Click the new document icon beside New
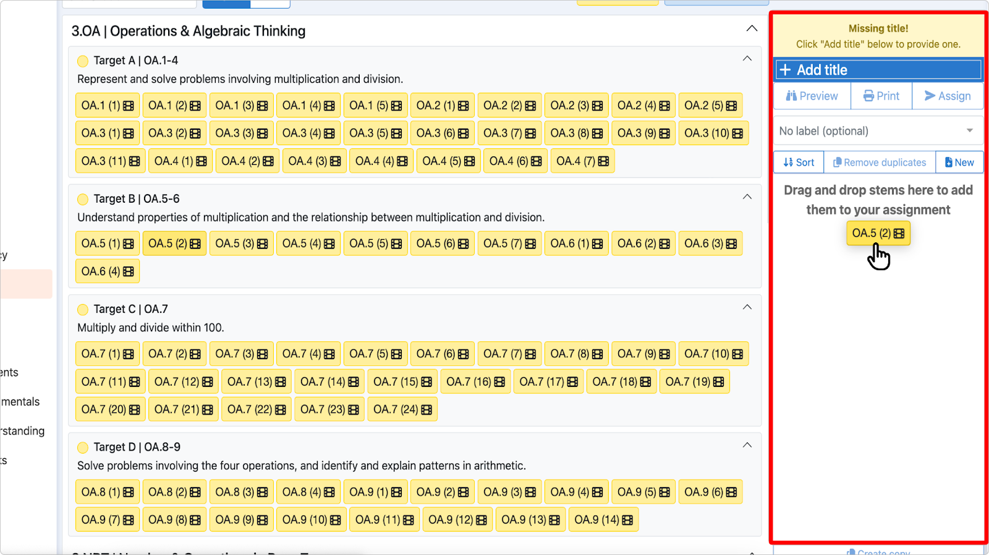This screenshot has height=555, width=989. (x=949, y=163)
